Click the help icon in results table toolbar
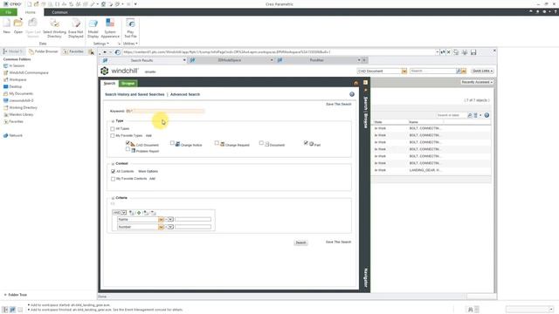 tap(487, 115)
